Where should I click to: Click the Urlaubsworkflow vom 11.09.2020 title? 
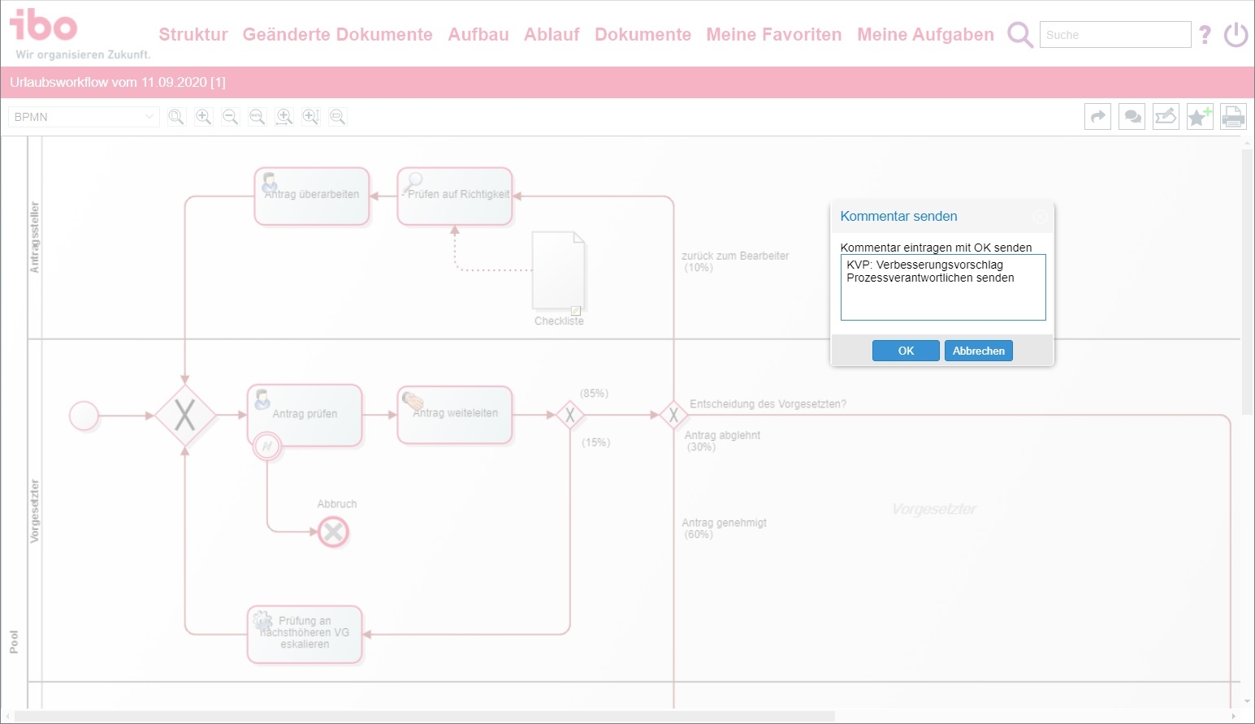(118, 82)
